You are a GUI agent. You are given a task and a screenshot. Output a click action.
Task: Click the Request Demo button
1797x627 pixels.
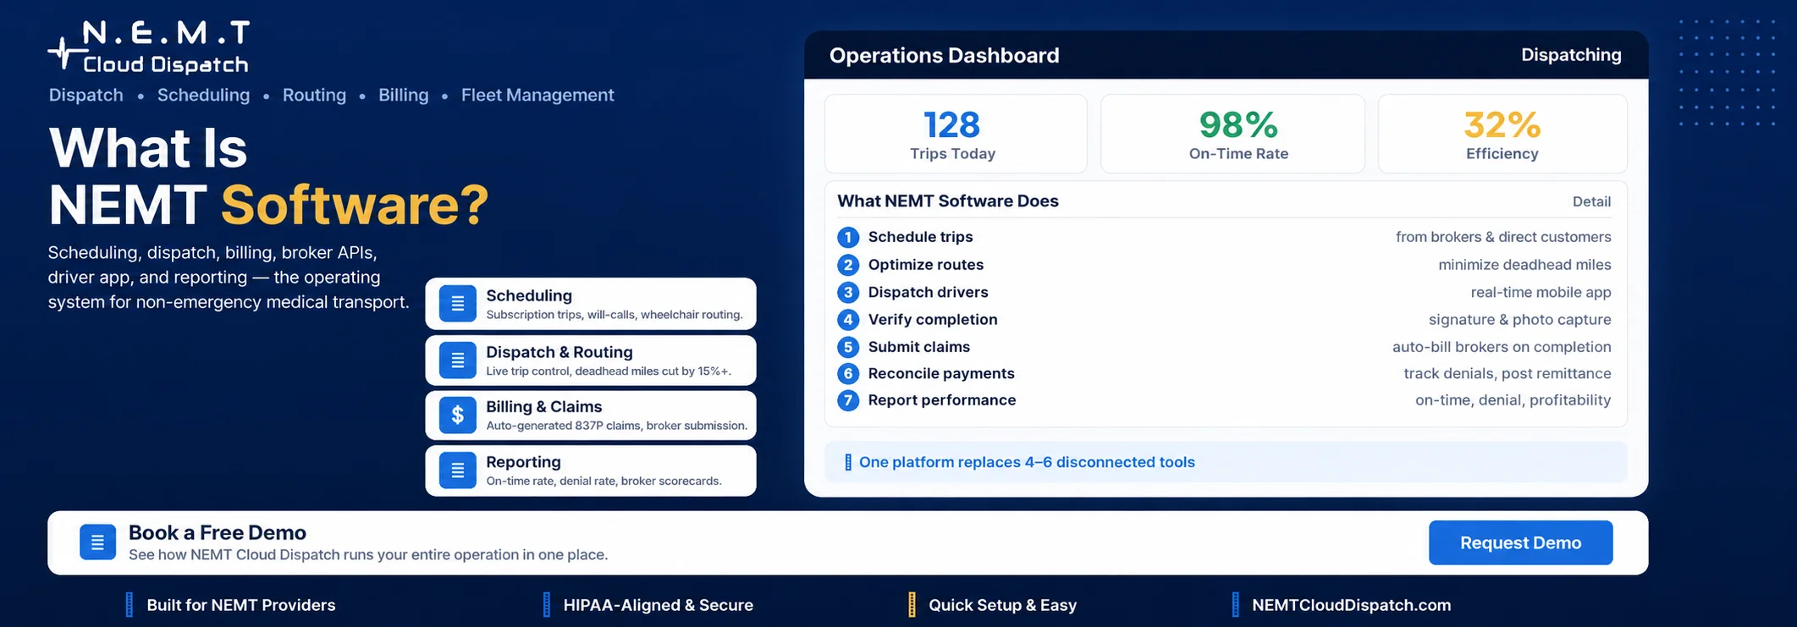pyautogui.click(x=1520, y=542)
